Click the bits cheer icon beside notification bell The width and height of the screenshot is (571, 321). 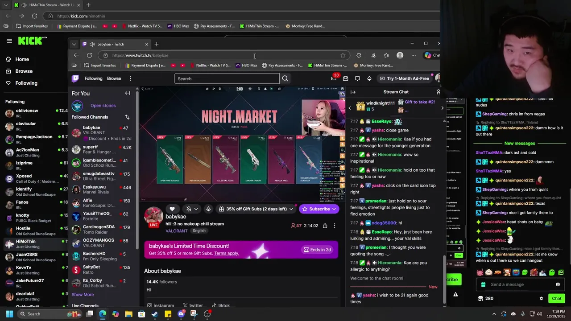(x=208, y=209)
